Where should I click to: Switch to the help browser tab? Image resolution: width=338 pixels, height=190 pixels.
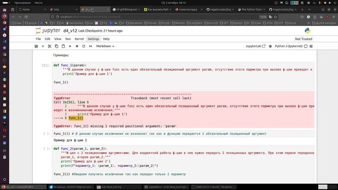click(x=63, y=9)
